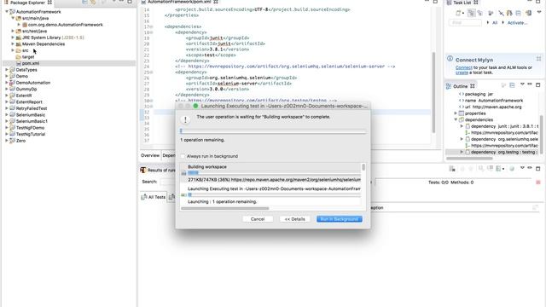Click Connect link in Connect Mylyn
546x307 pixels.
pos(464,67)
